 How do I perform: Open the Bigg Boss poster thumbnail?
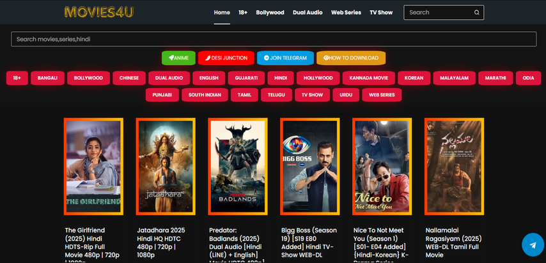[310, 166]
